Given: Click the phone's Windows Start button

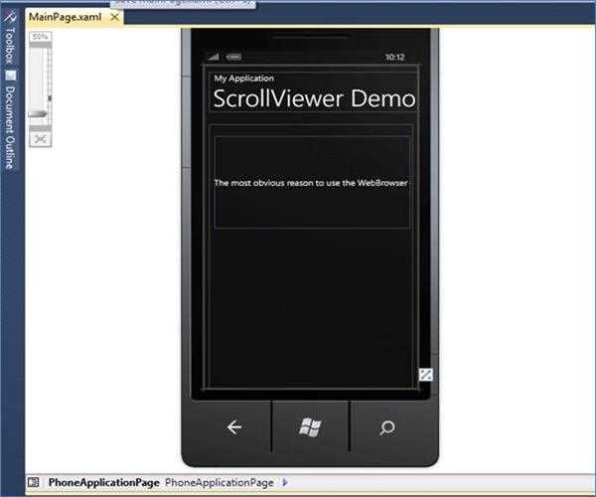Looking at the screenshot, I should pyautogui.click(x=310, y=427).
